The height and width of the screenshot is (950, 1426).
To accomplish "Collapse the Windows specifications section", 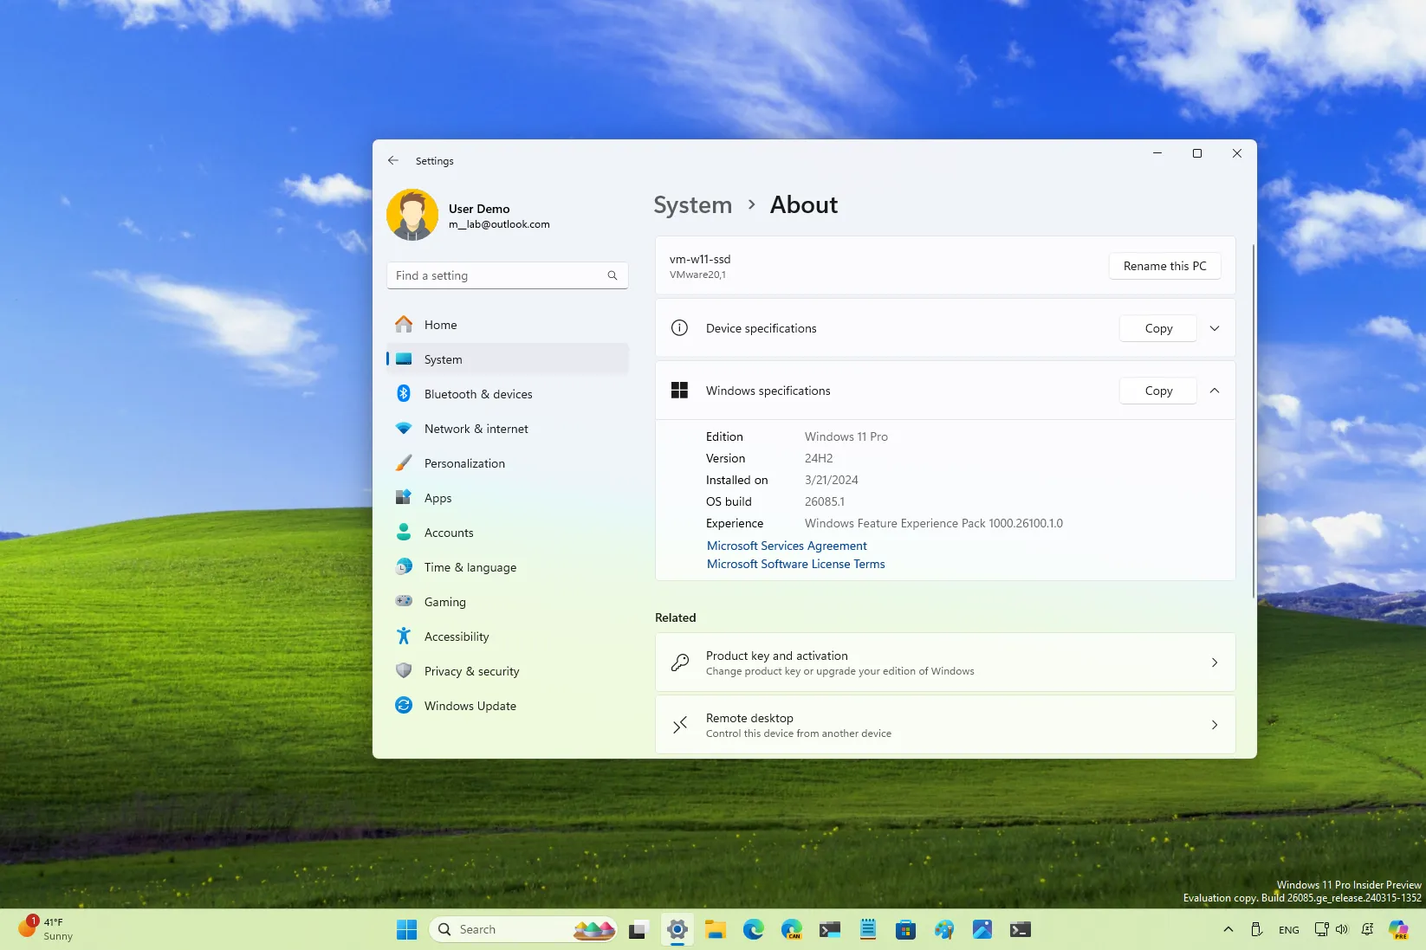I will [x=1215, y=391].
